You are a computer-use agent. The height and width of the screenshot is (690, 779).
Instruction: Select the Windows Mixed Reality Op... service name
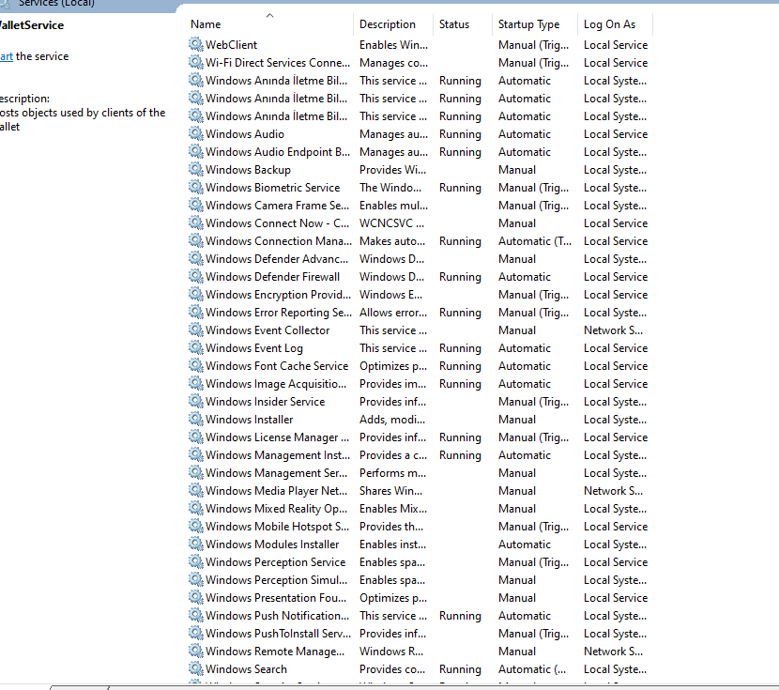pyautogui.click(x=276, y=509)
